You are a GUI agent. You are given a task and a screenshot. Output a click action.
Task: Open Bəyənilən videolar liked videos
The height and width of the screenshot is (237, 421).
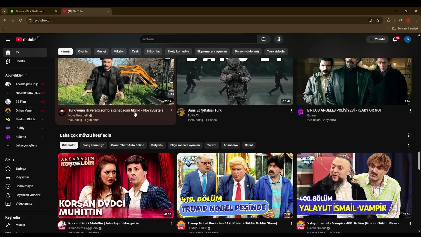click(25, 195)
